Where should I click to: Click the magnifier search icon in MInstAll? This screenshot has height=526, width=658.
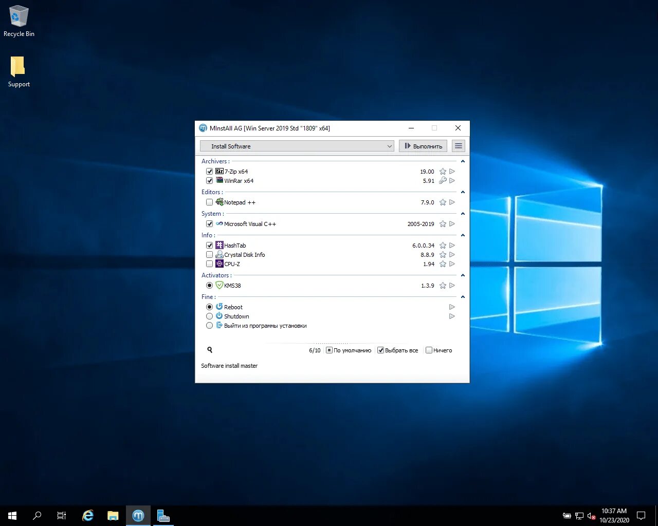(x=210, y=350)
